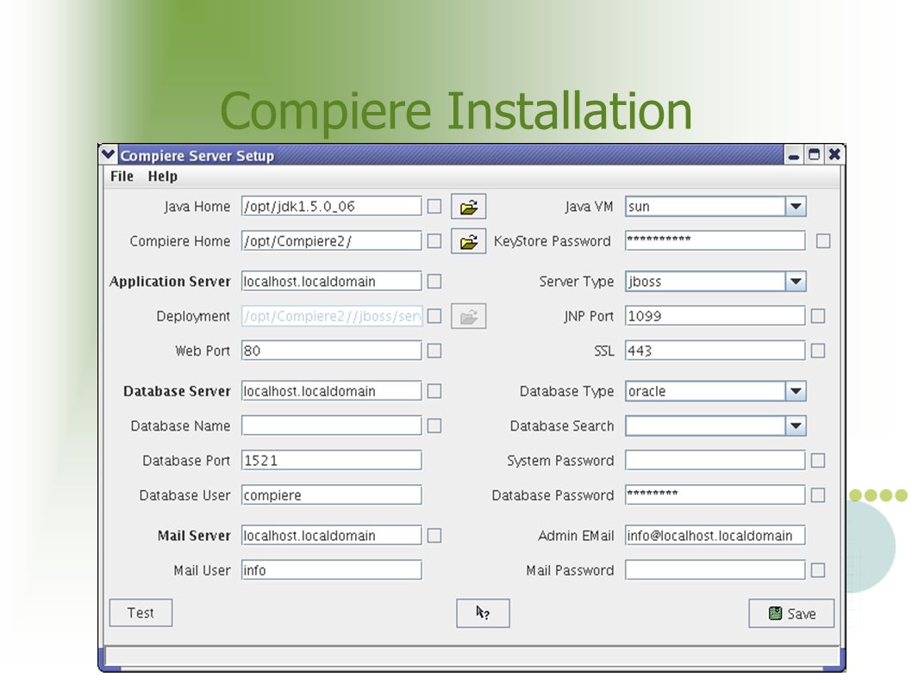Open the Database Search dropdown
Image resolution: width=912 pixels, height=683 pixels.
(795, 426)
